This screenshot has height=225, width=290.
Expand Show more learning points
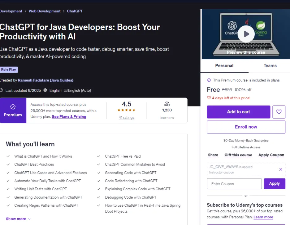[x=18, y=219]
